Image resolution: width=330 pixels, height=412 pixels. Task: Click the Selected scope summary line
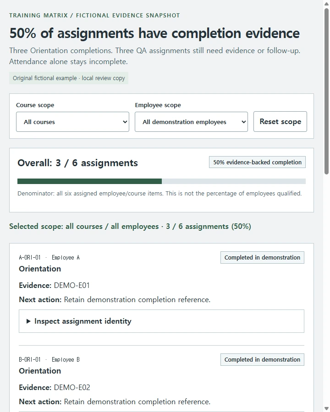[x=130, y=227]
